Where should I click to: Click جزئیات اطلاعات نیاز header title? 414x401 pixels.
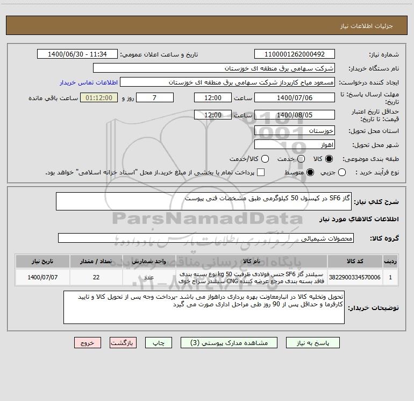click(367, 26)
